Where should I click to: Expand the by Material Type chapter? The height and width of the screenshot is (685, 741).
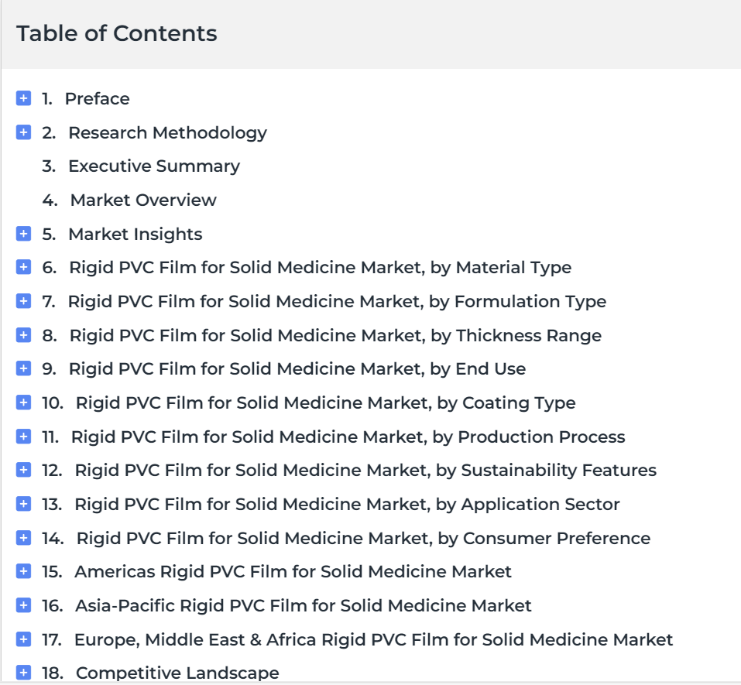(x=24, y=267)
